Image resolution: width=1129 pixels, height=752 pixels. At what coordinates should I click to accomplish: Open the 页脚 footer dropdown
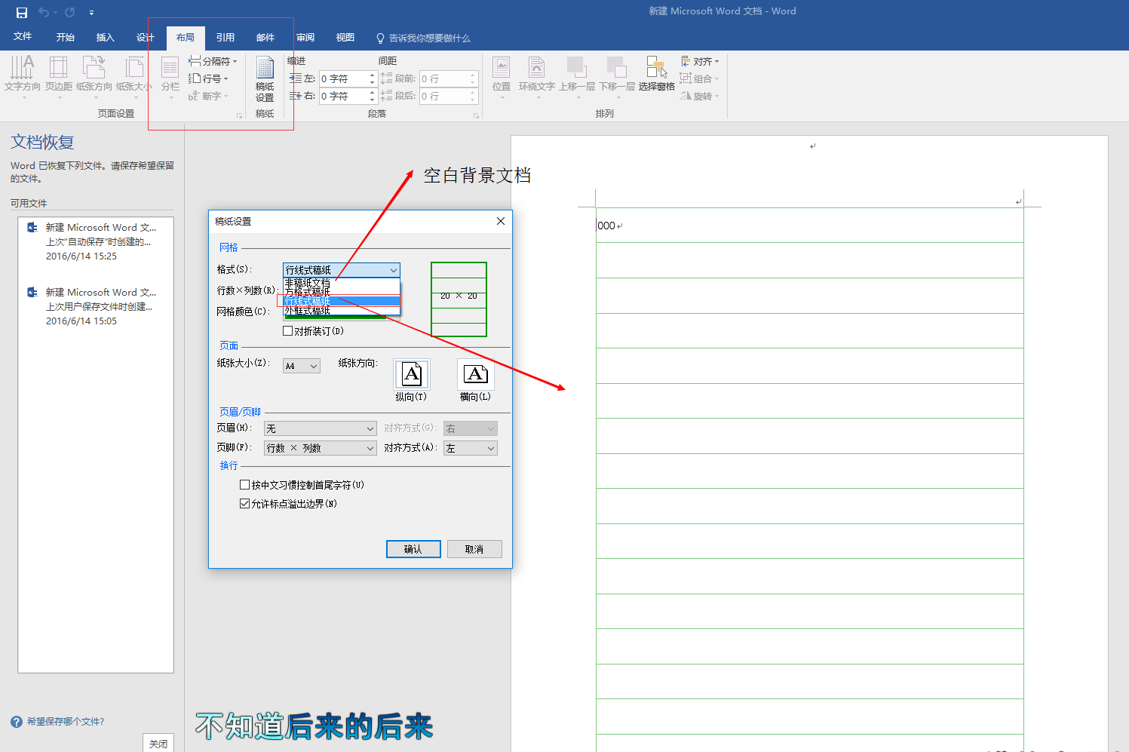point(320,448)
